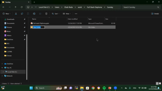This screenshot has width=162, height=91.
Task: Go up one folder level arrow
Action: (x=15, y=7)
